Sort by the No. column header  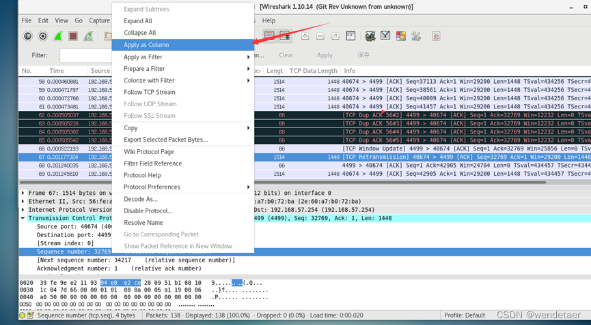(32, 71)
